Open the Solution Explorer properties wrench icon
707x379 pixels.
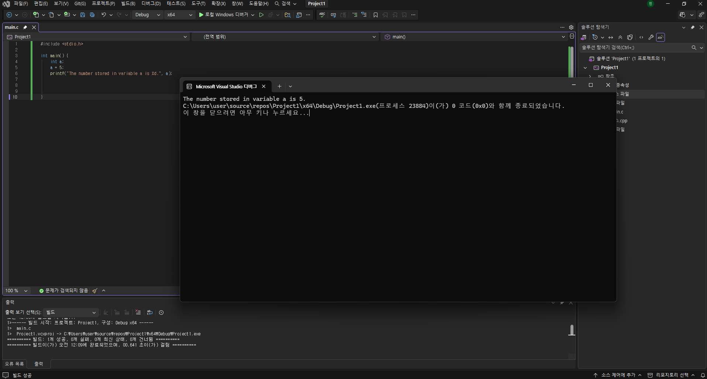(x=651, y=37)
